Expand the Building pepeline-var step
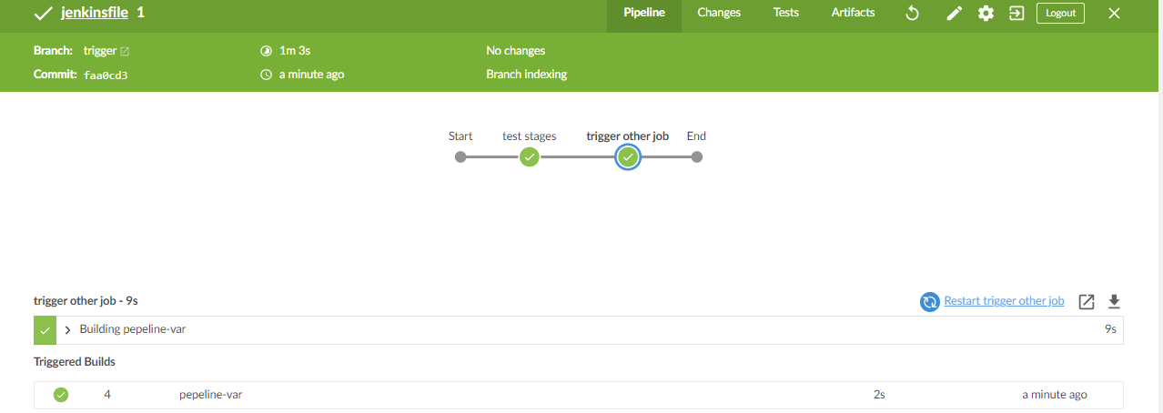The height and width of the screenshot is (413, 1163). coord(68,329)
